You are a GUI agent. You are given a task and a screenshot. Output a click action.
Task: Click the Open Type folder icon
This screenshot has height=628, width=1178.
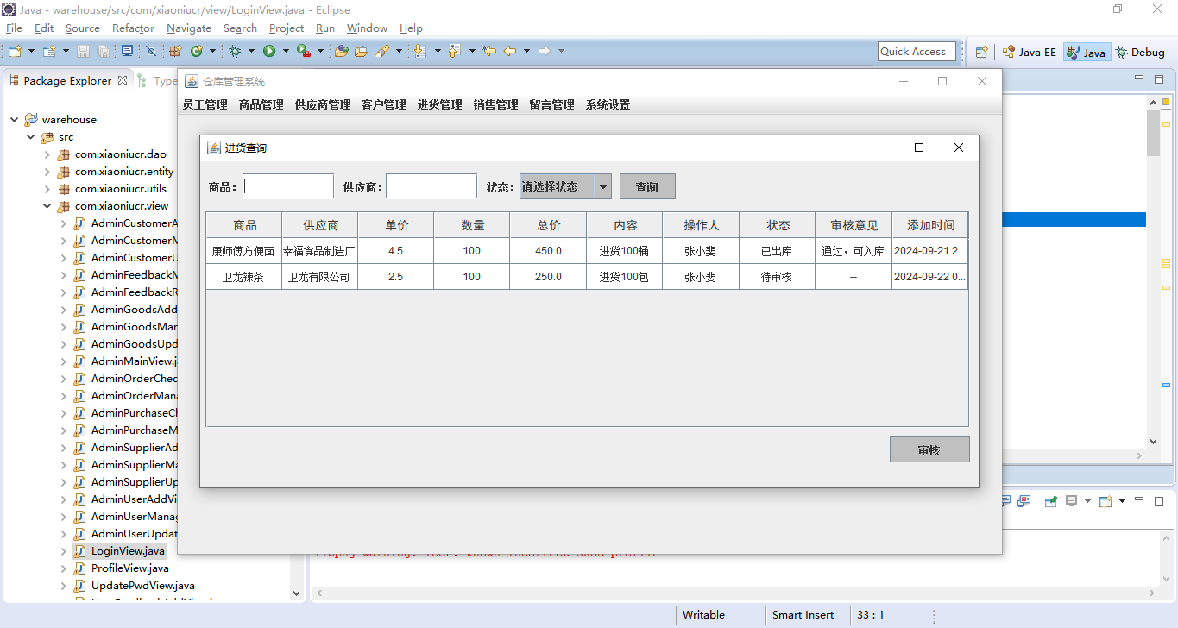[x=341, y=52]
